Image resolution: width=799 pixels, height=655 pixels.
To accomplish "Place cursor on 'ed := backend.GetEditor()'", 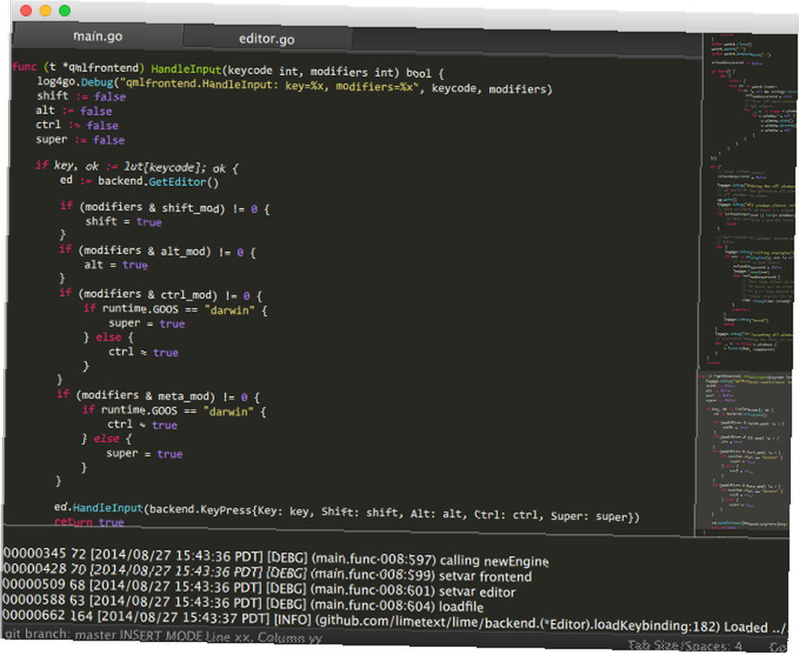I will [x=139, y=181].
